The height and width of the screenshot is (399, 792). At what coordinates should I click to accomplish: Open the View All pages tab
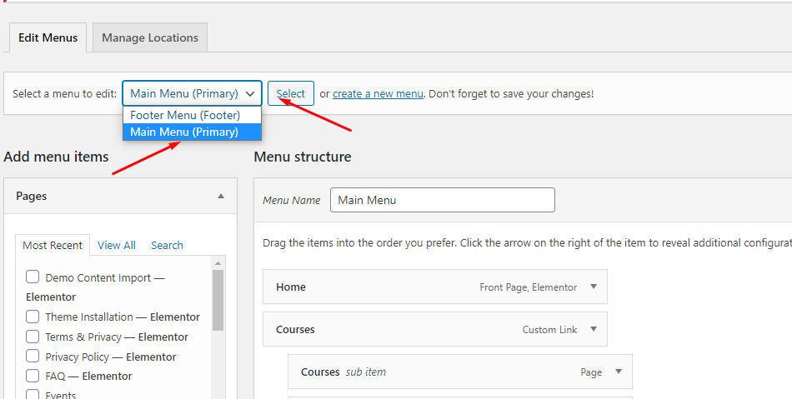point(117,245)
